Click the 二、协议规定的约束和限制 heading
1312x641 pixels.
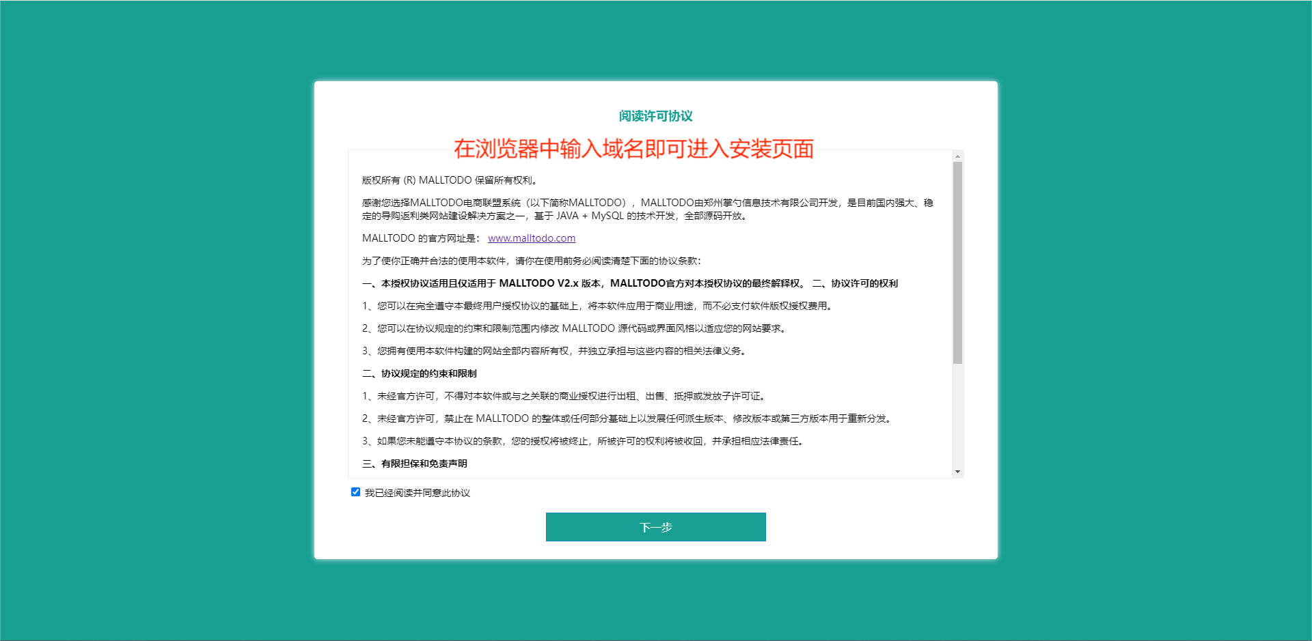pos(420,373)
